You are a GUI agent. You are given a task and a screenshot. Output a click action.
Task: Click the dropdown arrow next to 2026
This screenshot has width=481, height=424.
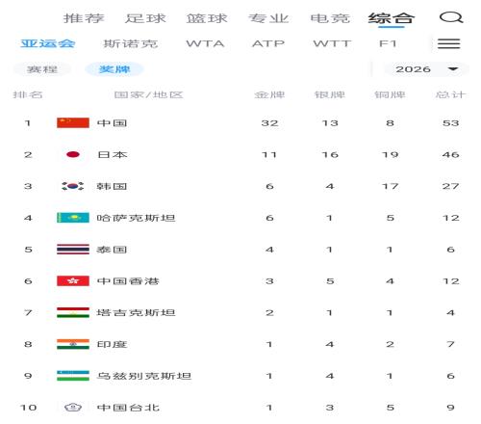[x=453, y=69]
